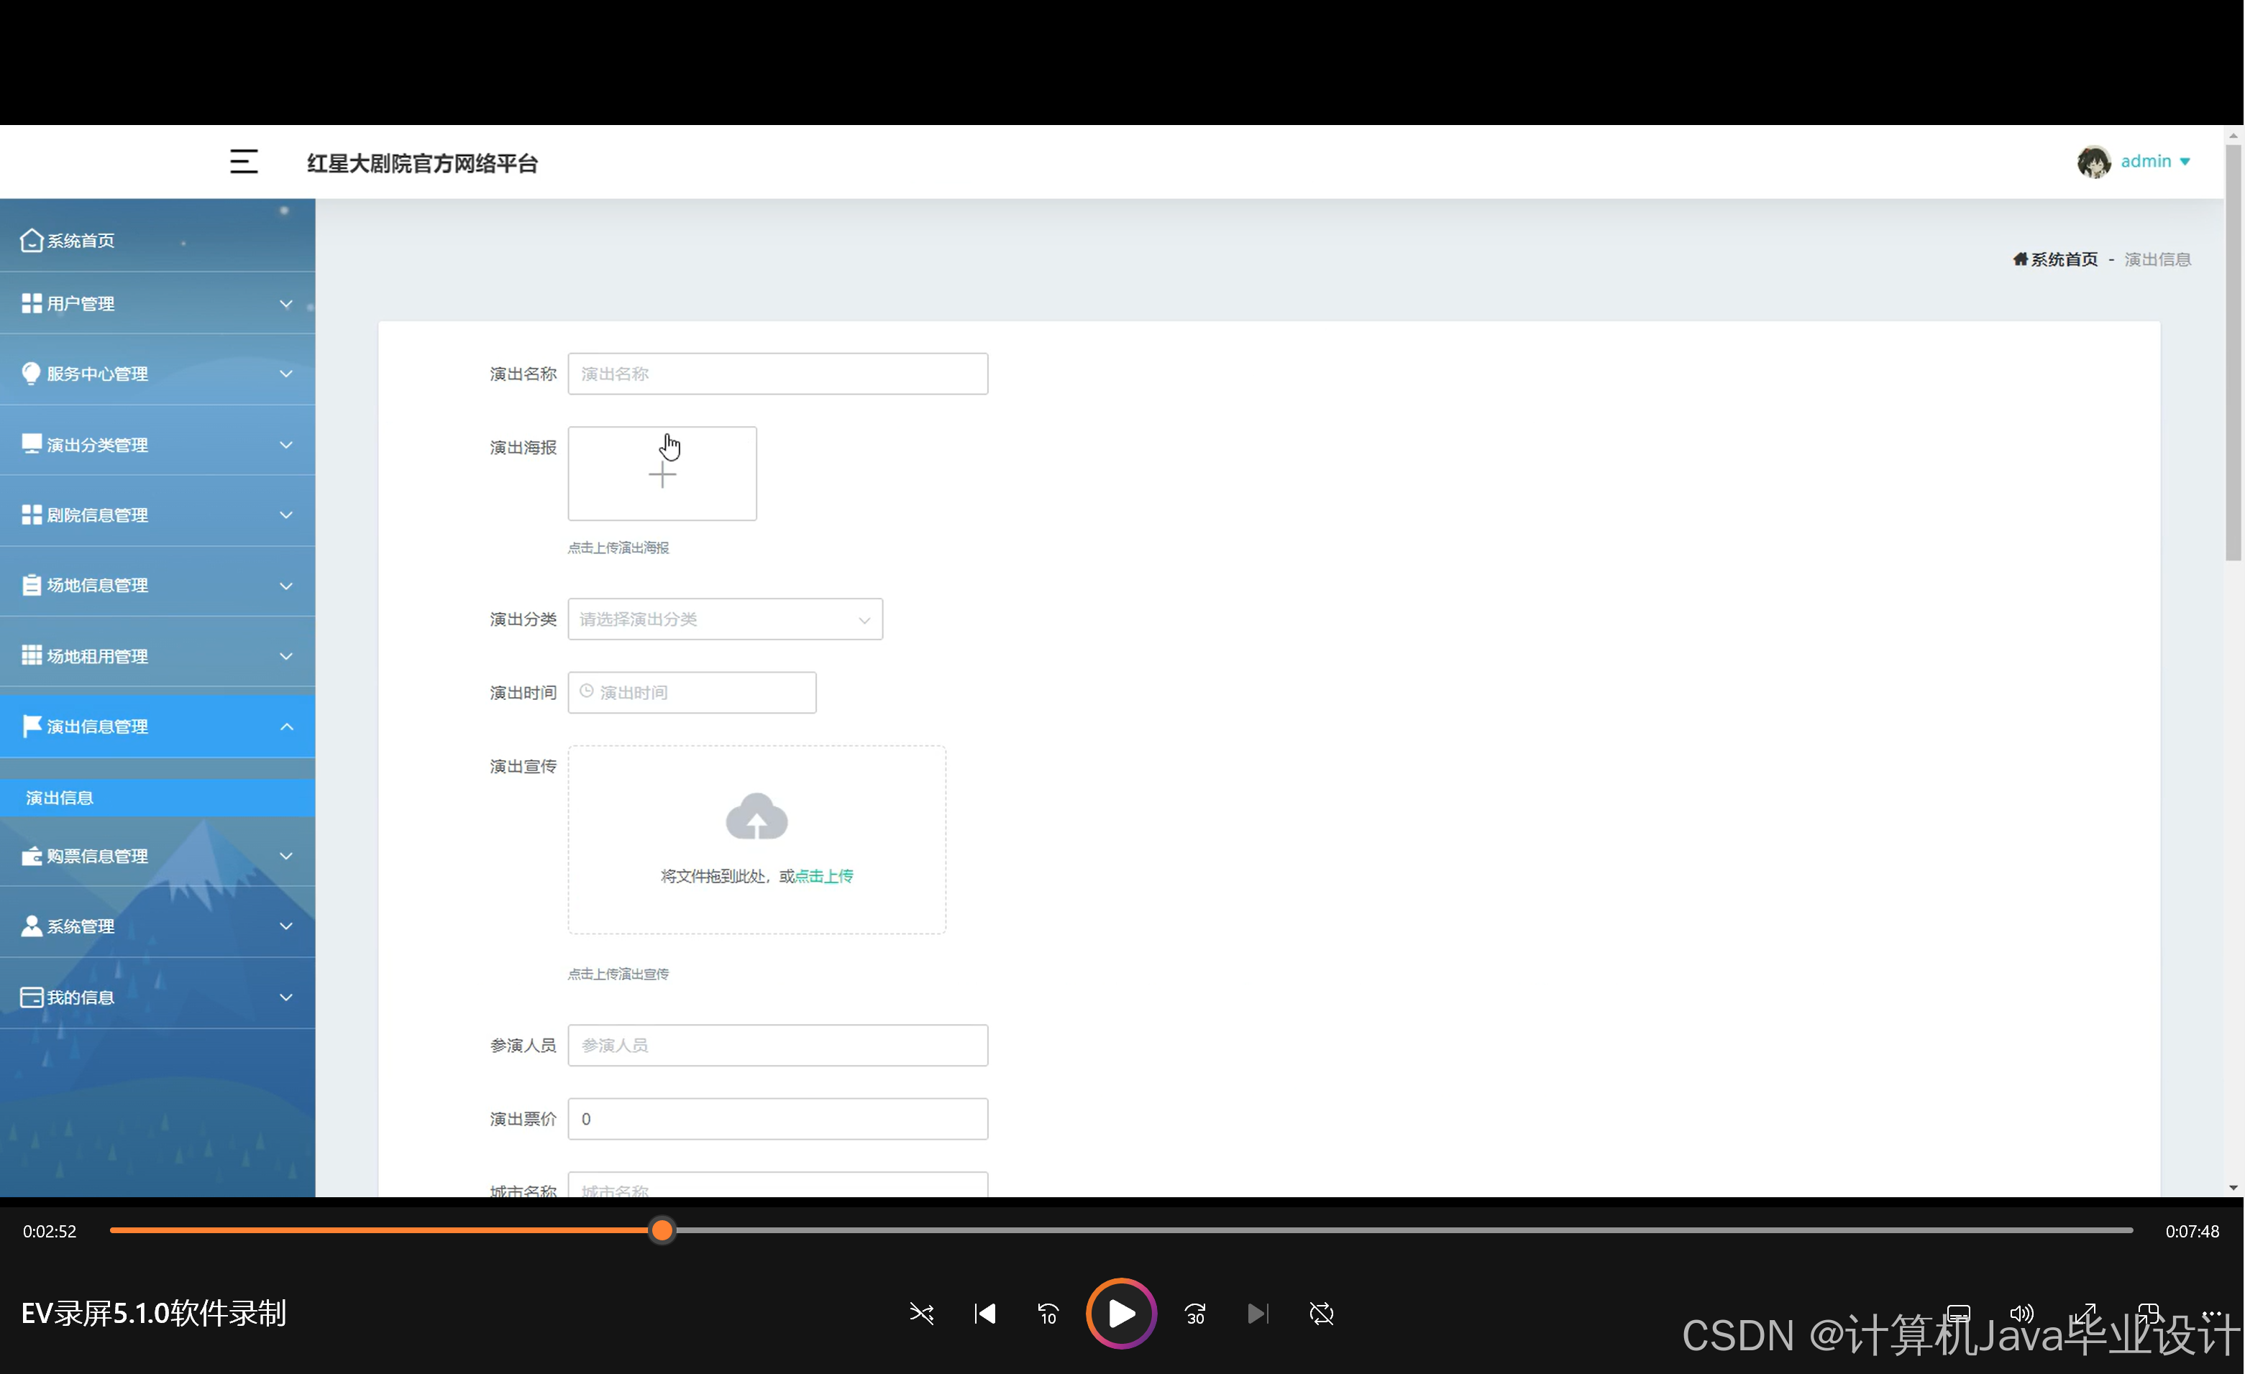Click the 剧院信息管理 grid icon

[31, 515]
